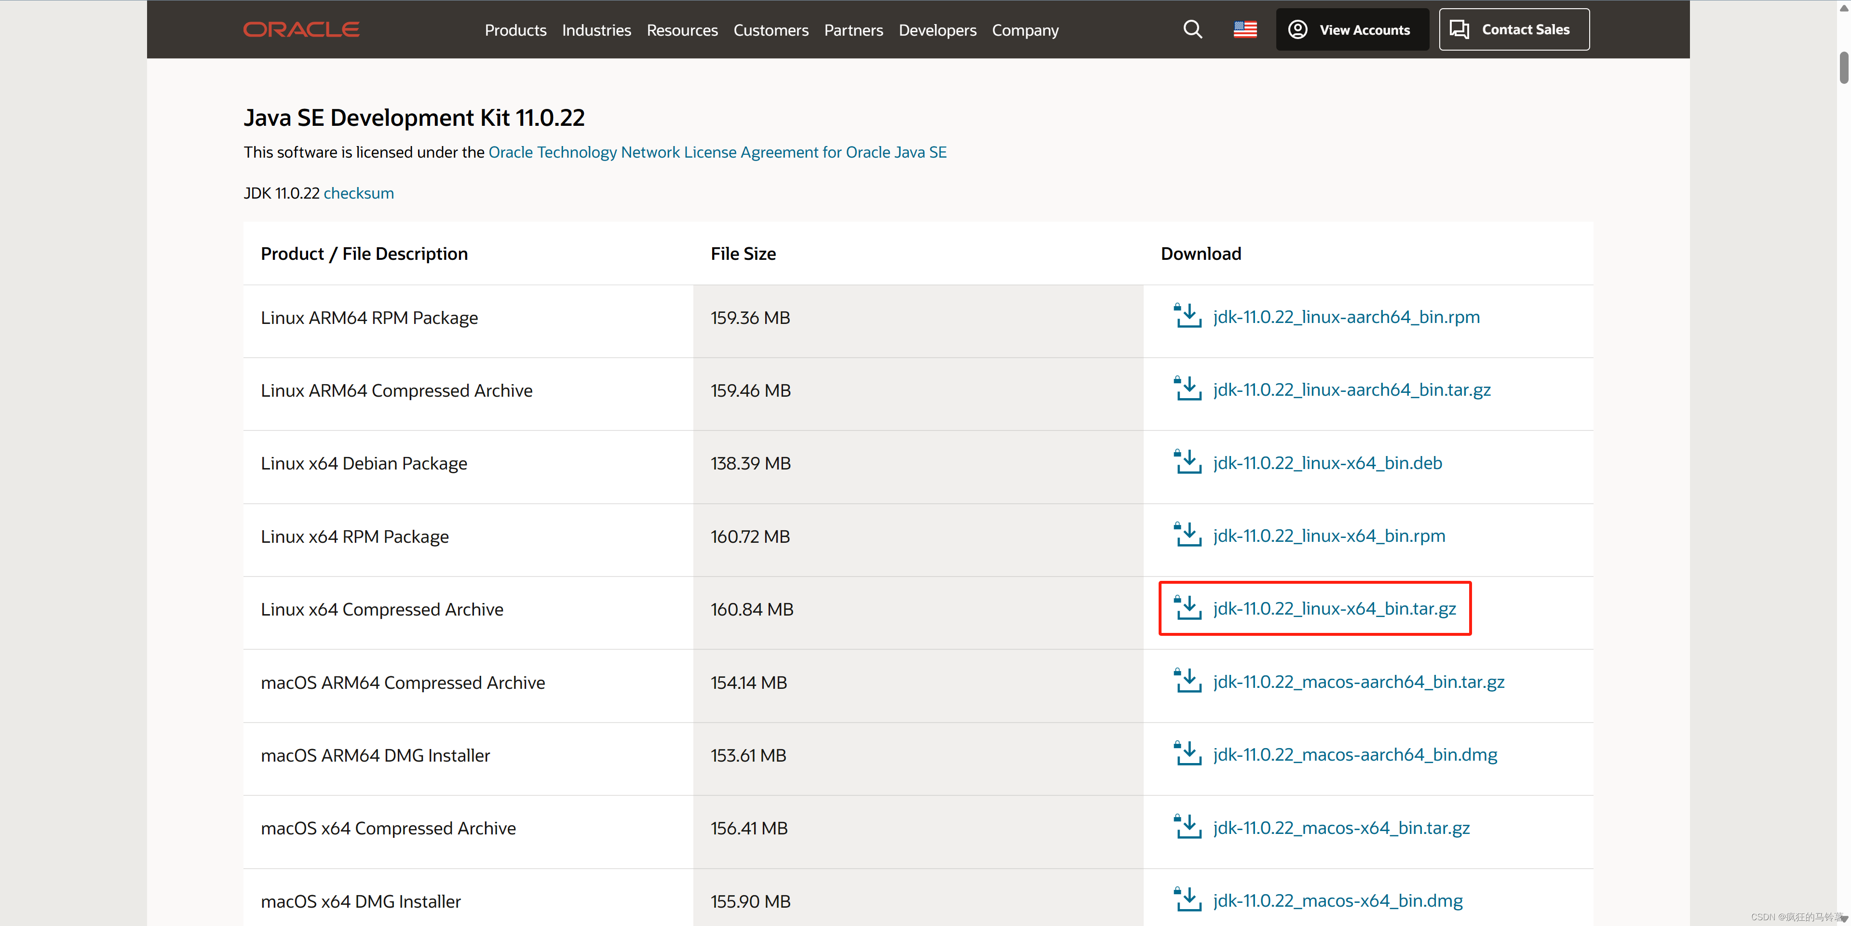Click download icon for macos-x64 tar.gz

pos(1188,827)
